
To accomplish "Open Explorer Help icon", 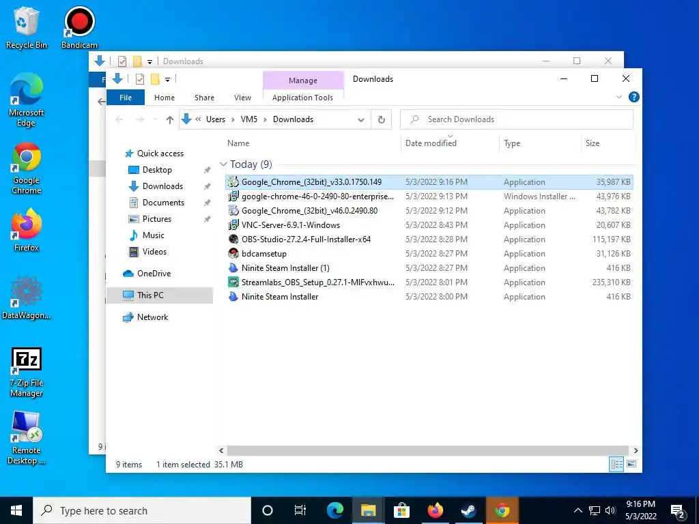I will (633, 97).
